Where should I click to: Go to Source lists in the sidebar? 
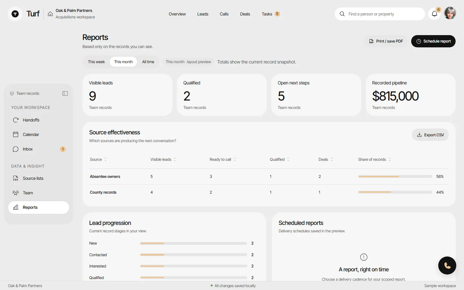point(39,178)
